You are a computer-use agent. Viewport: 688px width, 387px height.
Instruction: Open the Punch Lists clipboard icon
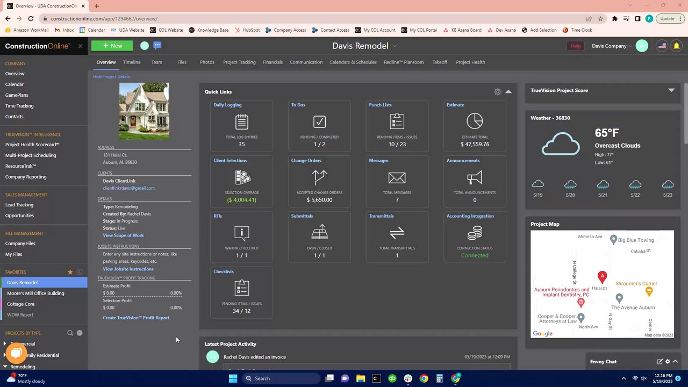pyautogui.click(x=397, y=121)
